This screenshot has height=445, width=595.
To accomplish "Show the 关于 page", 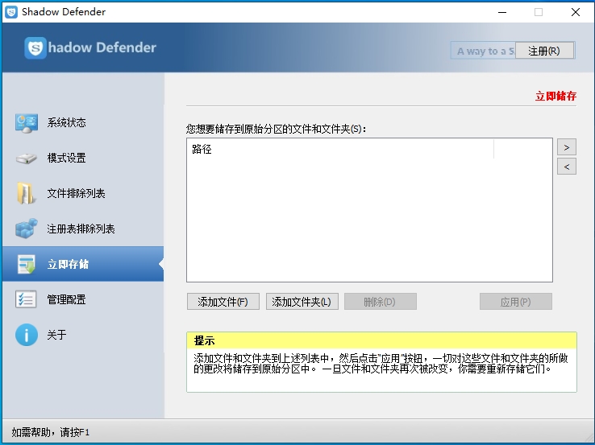I will [x=83, y=335].
